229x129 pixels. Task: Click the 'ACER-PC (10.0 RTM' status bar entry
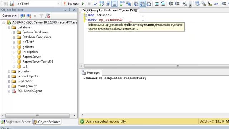[214, 121]
